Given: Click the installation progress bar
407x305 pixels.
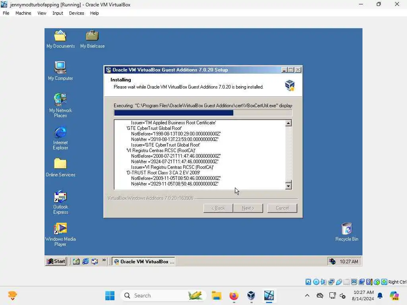Looking at the screenshot, I should click(203, 113).
